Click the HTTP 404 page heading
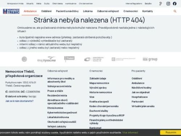The image size is (181, 136). click(89, 20)
